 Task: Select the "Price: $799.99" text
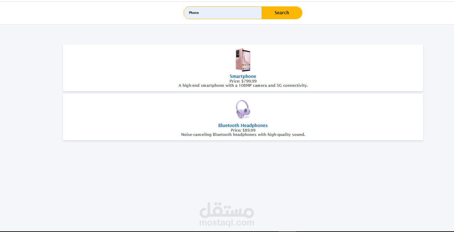(243, 81)
